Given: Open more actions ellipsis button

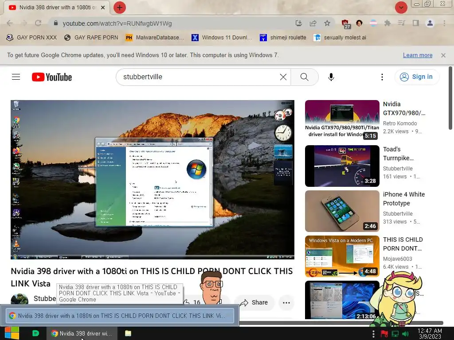Looking at the screenshot, I should pos(286,303).
